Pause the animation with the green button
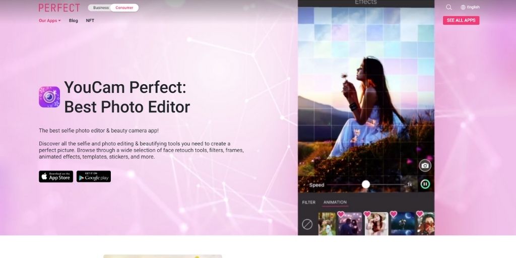Image resolution: width=516 pixels, height=258 pixels. pyautogui.click(x=425, y=184)
